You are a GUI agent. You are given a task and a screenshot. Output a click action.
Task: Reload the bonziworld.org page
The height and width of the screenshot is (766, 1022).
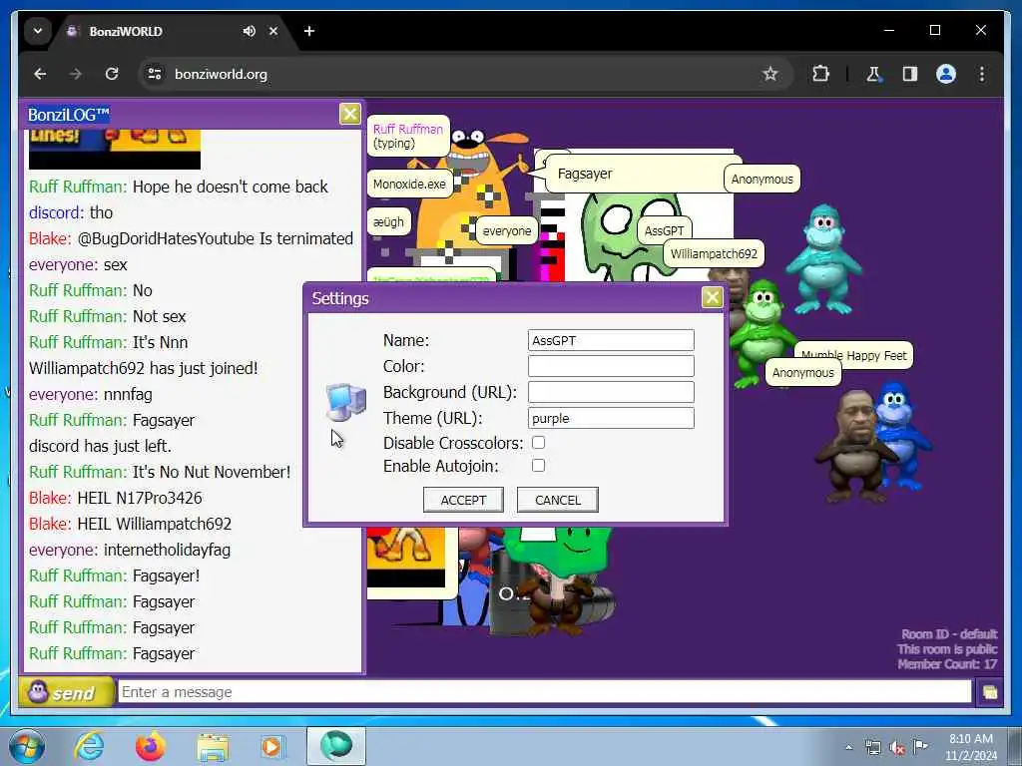pos(112,74)
